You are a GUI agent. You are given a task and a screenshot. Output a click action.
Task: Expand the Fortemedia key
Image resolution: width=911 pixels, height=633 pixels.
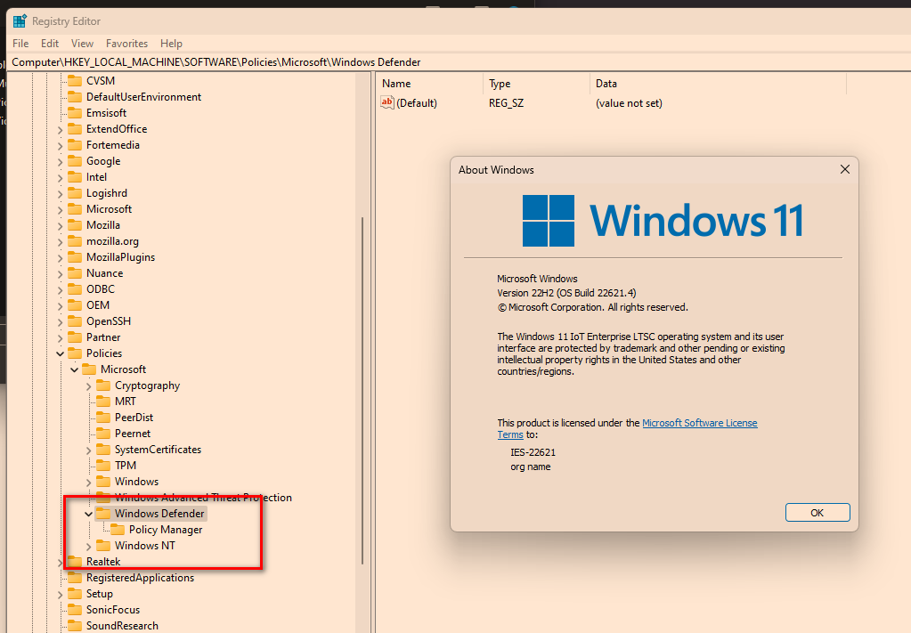pos(61,146)
